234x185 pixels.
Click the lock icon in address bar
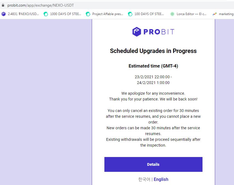point(3,5)
